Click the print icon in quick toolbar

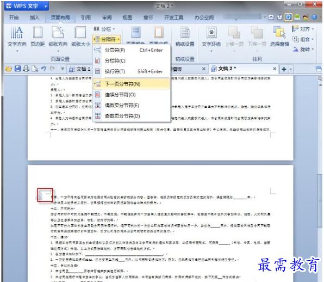(26, 69)
